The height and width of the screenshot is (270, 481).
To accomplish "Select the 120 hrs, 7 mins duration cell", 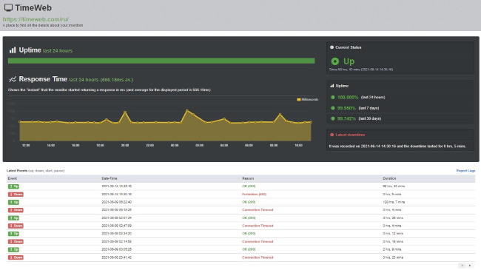I will (394, 202).
